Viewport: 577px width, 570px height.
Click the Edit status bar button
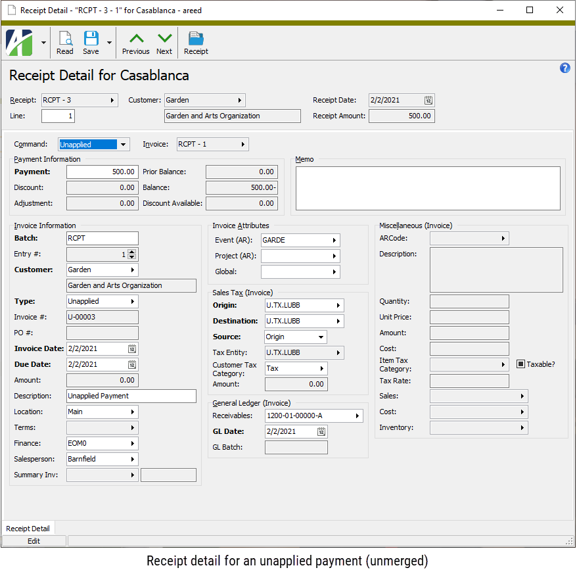point(34,541)
